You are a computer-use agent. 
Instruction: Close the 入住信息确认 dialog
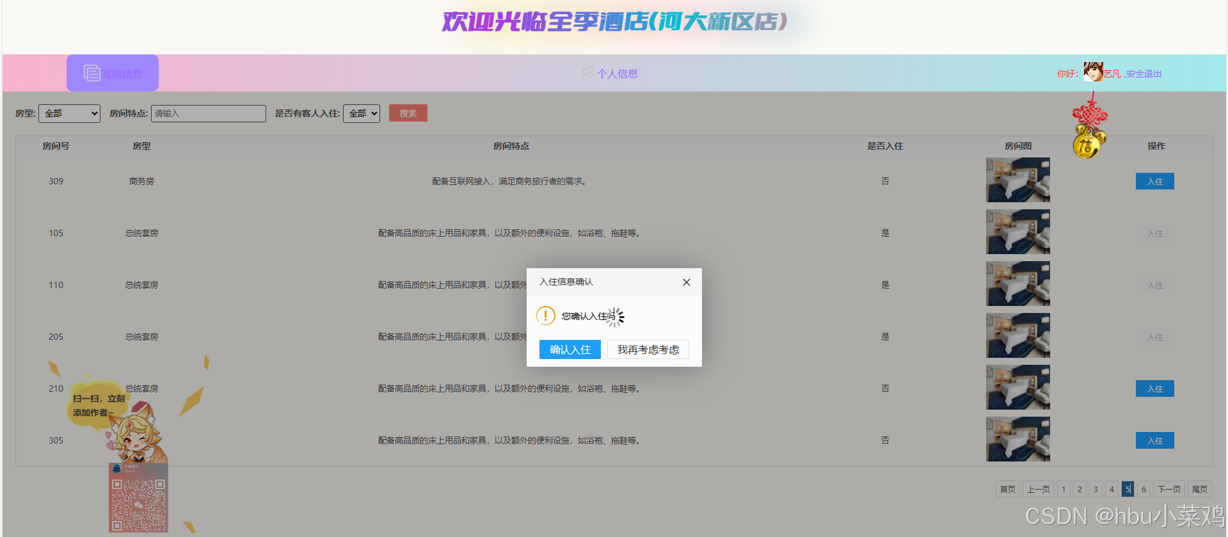686,282
